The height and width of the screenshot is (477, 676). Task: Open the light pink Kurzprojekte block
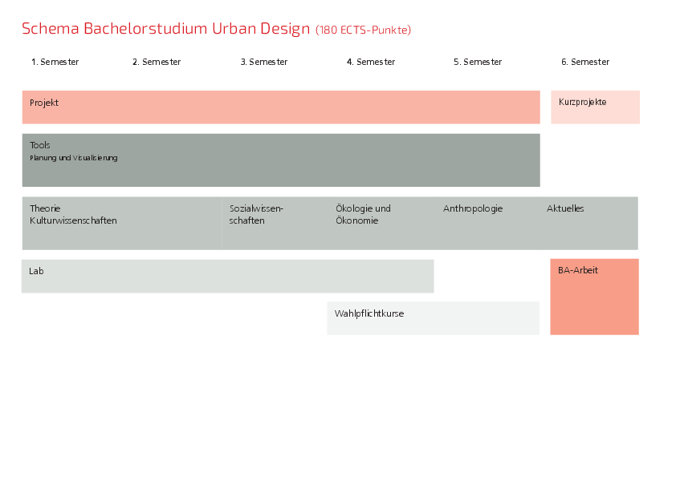coord(595,107)
